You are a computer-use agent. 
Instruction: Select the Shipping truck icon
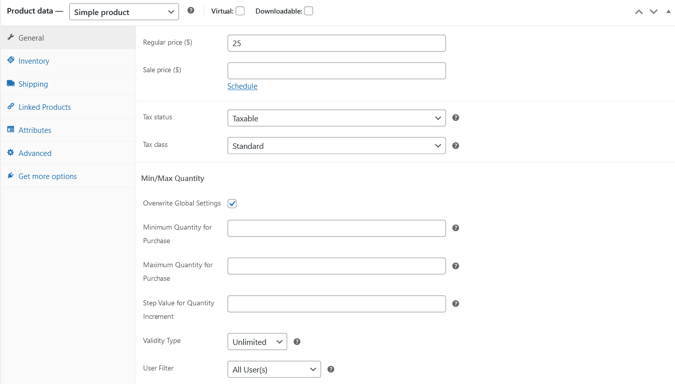coord(10,84)
